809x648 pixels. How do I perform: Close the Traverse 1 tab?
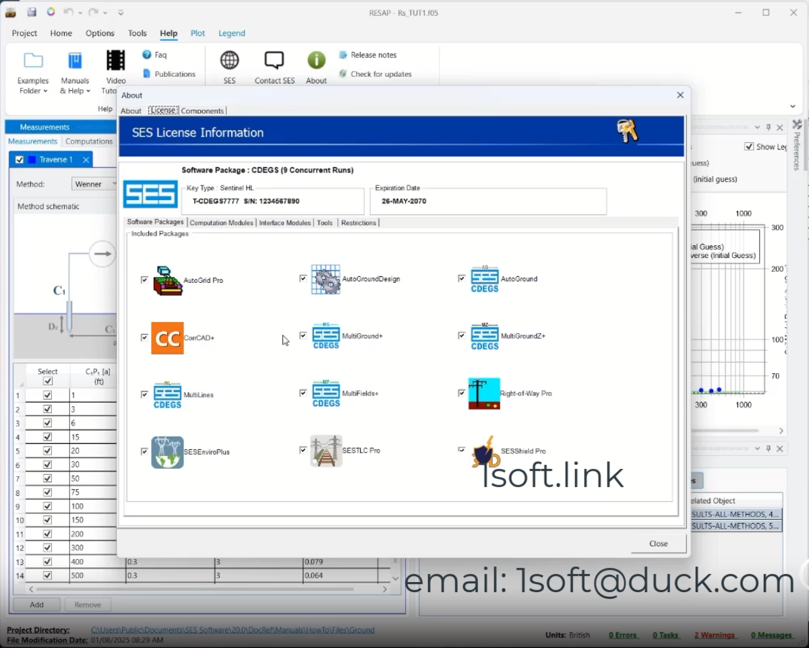(x=86, y=160)
